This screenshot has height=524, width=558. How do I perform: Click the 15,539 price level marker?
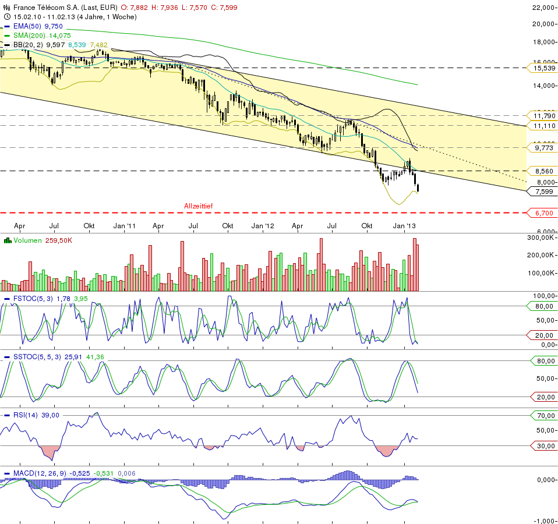click(x=541, y=68)
